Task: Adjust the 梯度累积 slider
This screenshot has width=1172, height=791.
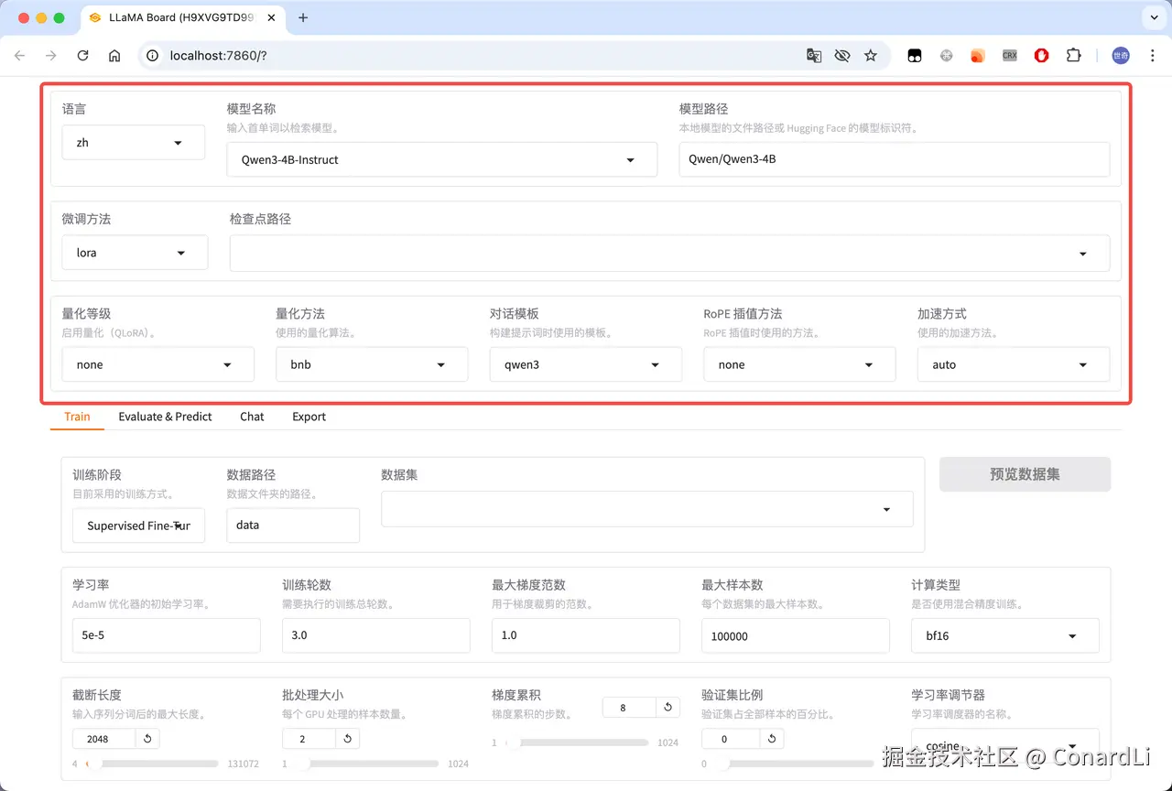Action: click(x=579, y=742)
